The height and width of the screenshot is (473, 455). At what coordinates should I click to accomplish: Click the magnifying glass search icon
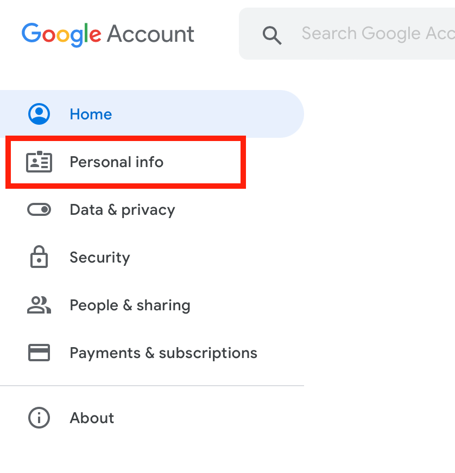click(x=272, y=35)
